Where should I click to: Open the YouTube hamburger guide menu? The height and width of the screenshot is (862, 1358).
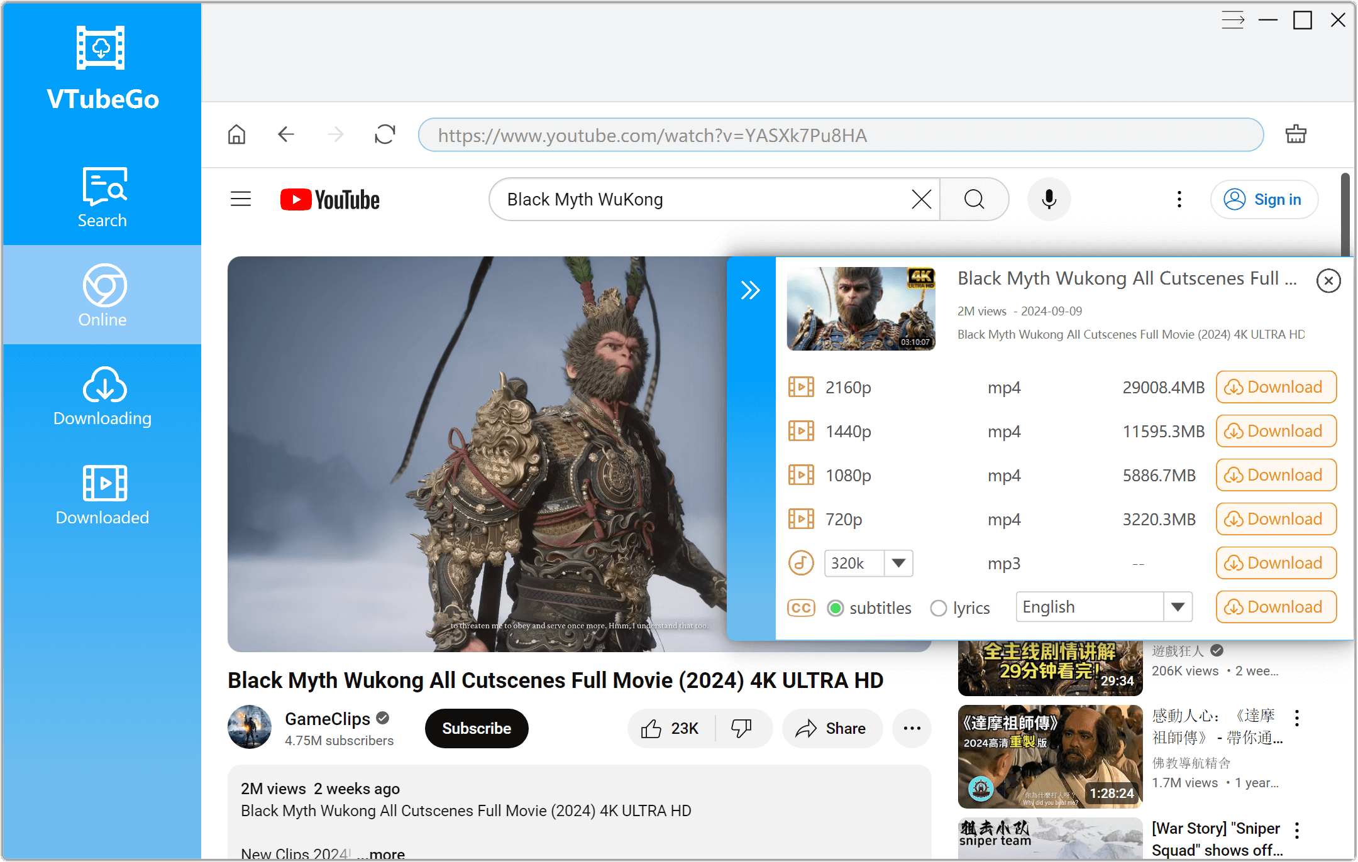pos(241,199)
